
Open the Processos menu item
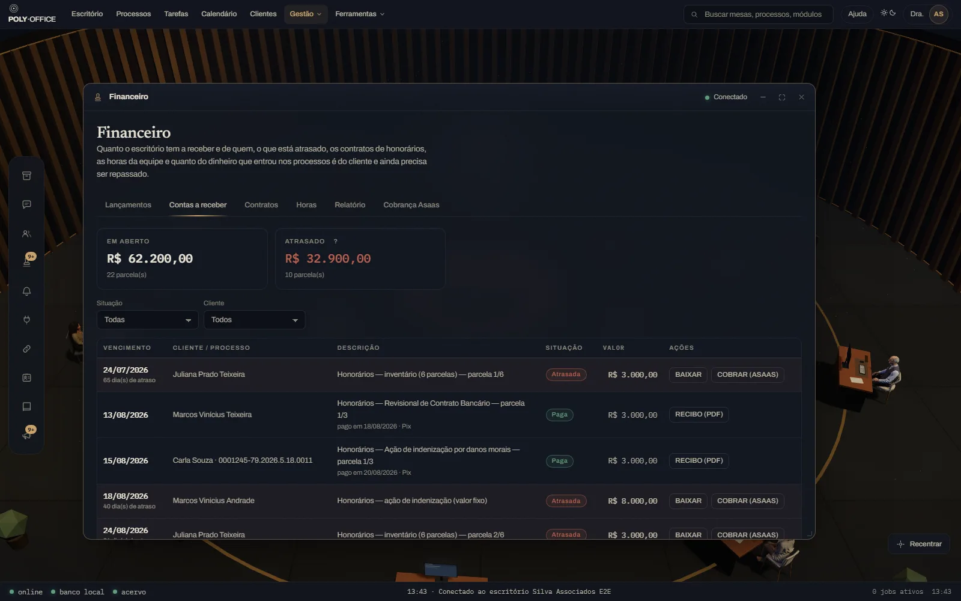click(x=133, y=14)
